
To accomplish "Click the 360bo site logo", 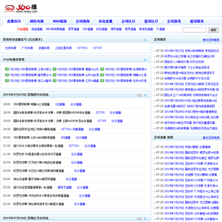I will (x=20, y=9).
